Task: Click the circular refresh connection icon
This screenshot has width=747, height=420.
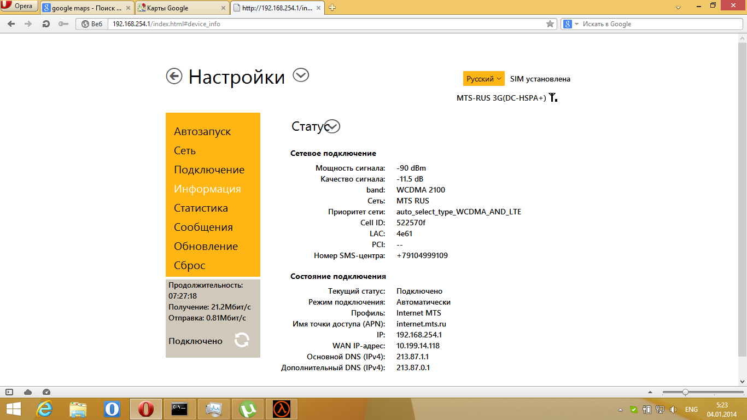Action: click(242, 340)
